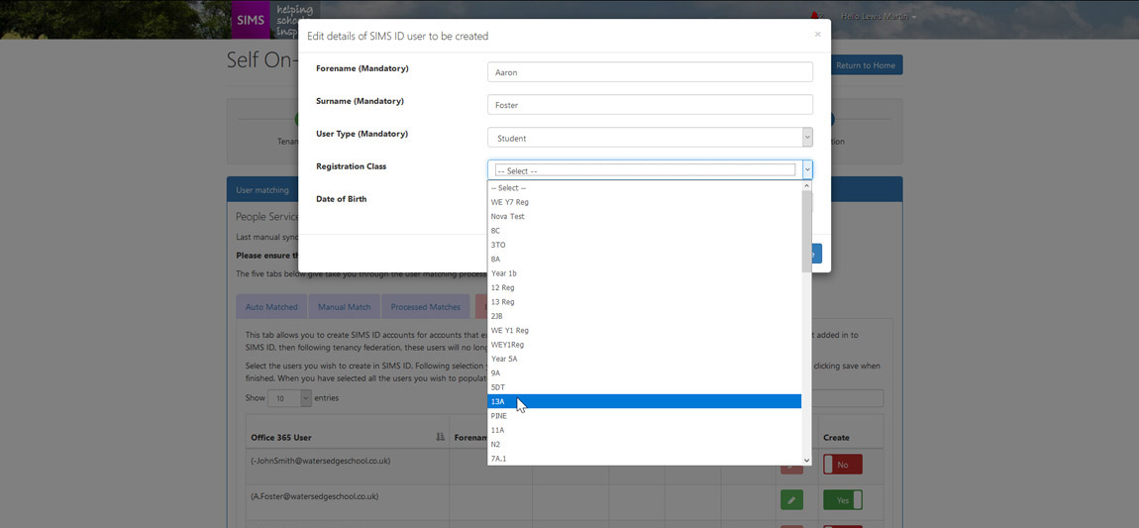
Task: Click the Surname field containing Foster
Action: (650, 105)
